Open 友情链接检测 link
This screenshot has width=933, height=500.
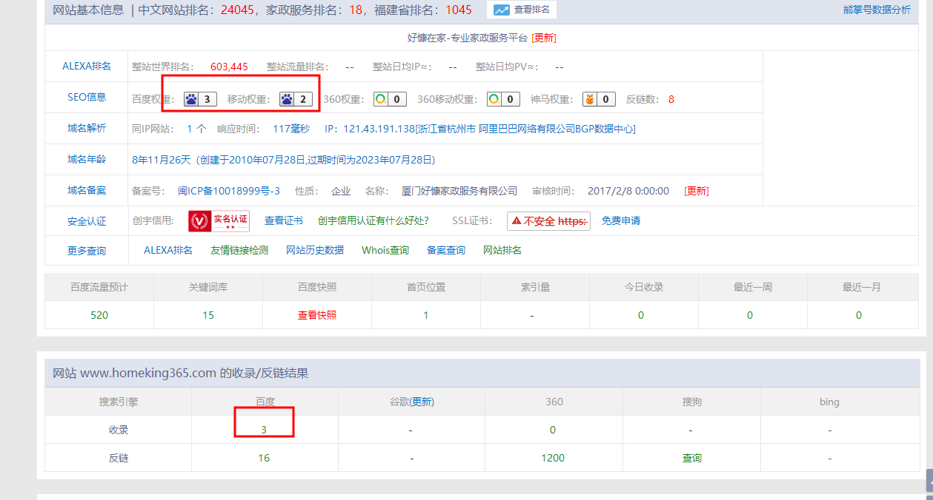point(239,250)
